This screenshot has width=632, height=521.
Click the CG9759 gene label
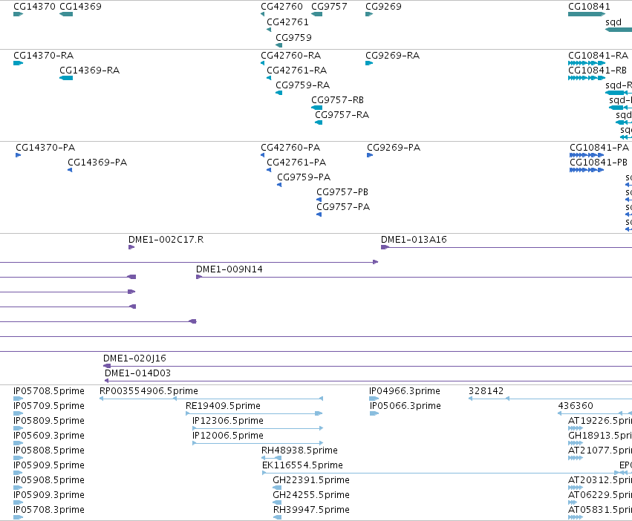(x=293, y=37)
